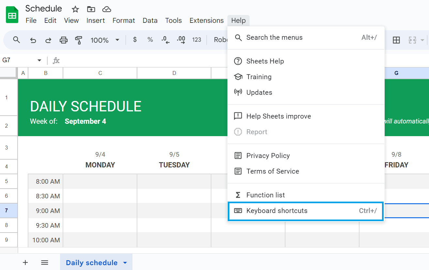Open the toolbar Search menus magnifier
The image size is (429, 270).
pos(17,40)
